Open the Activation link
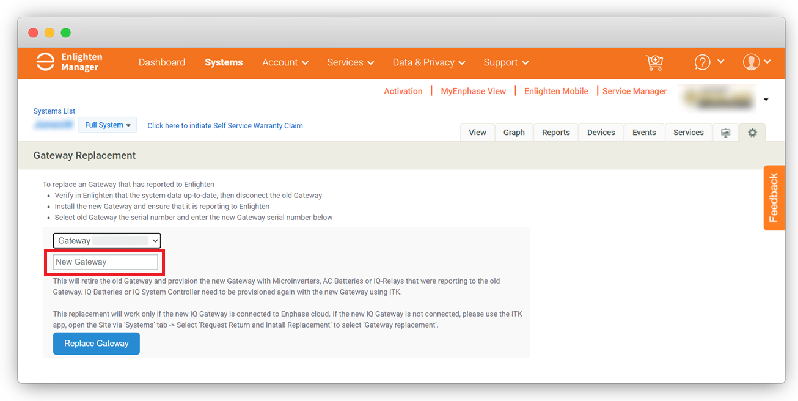This screenshot has height=401, width=798. tap(403, 91)
